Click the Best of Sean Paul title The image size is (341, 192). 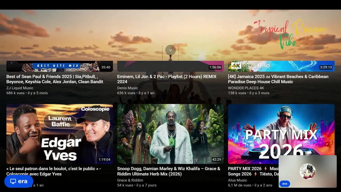[55, 79]
